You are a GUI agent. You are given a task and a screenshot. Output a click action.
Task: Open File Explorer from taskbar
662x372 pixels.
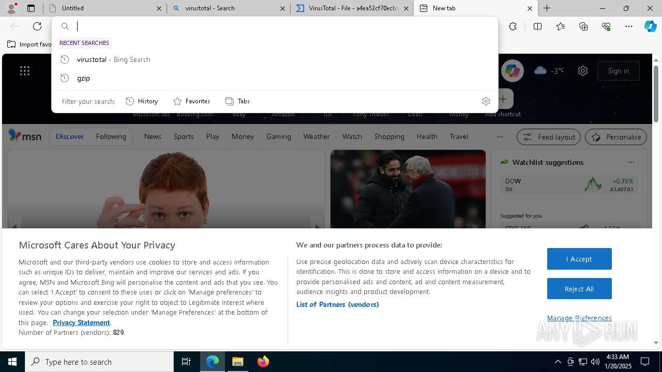(x=237, y=362)
